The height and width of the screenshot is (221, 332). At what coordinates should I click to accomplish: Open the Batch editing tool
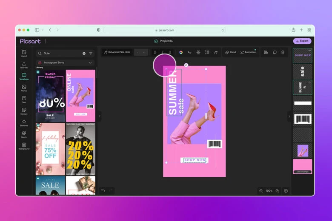coord(24,134)
